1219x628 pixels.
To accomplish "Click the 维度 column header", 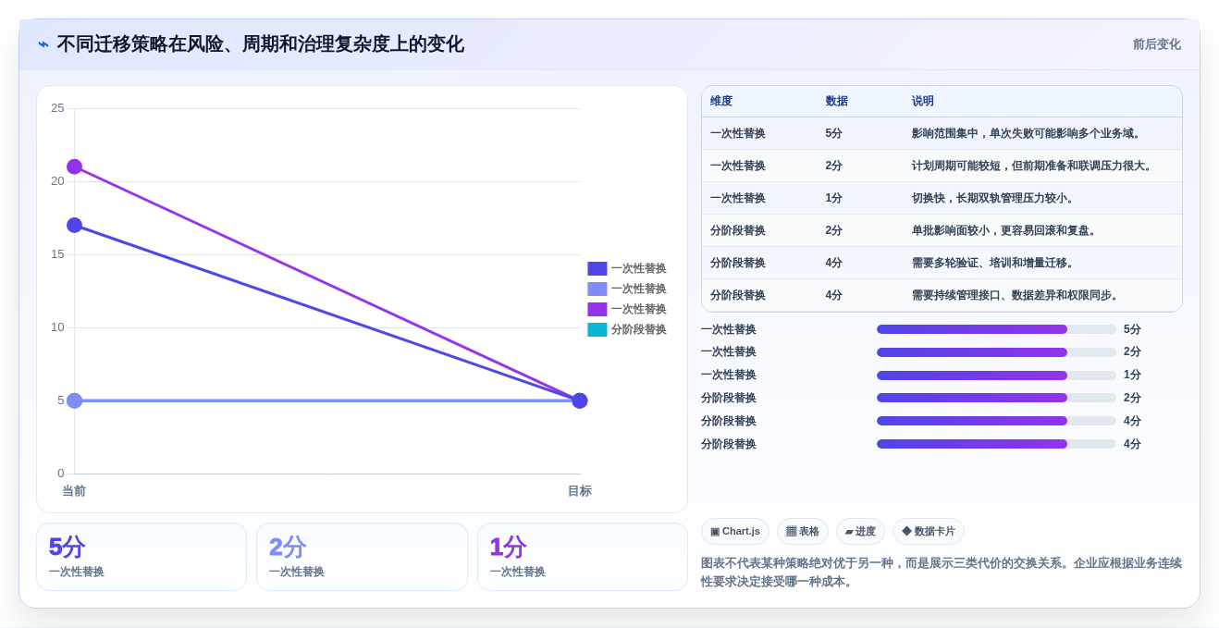I will pyautogui.click(x=721, y=102).
